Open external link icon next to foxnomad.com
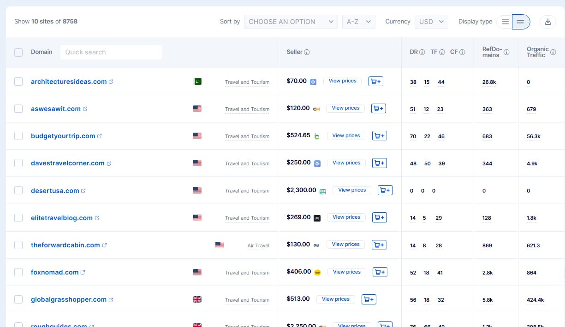The image size is (565, 327). 83,272
